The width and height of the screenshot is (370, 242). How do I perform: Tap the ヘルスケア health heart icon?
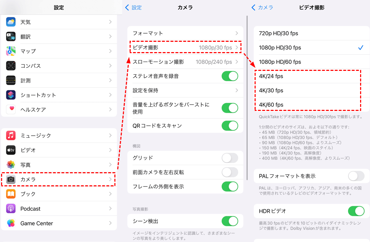click(x=11, y=109)
